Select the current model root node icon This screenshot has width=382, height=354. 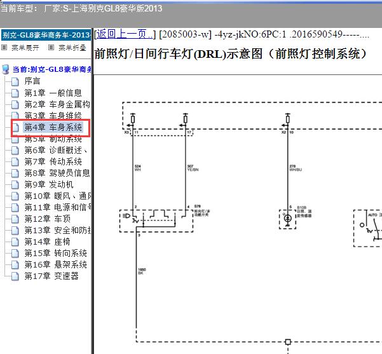[6, 69]
